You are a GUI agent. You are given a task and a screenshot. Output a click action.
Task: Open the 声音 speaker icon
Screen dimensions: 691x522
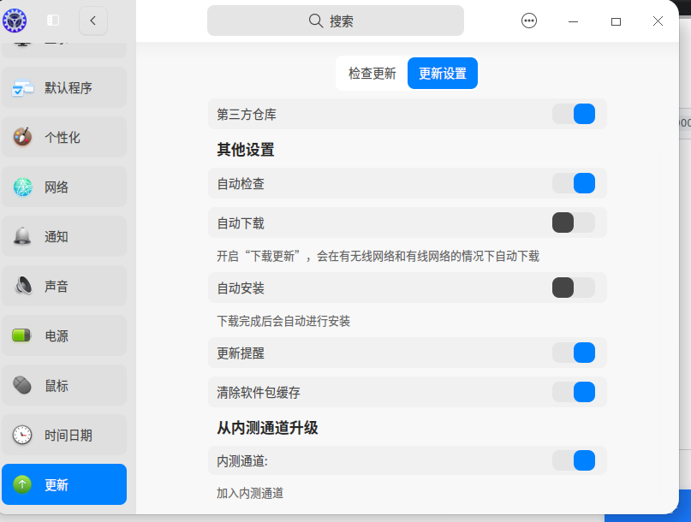click(x=23, y=286)
